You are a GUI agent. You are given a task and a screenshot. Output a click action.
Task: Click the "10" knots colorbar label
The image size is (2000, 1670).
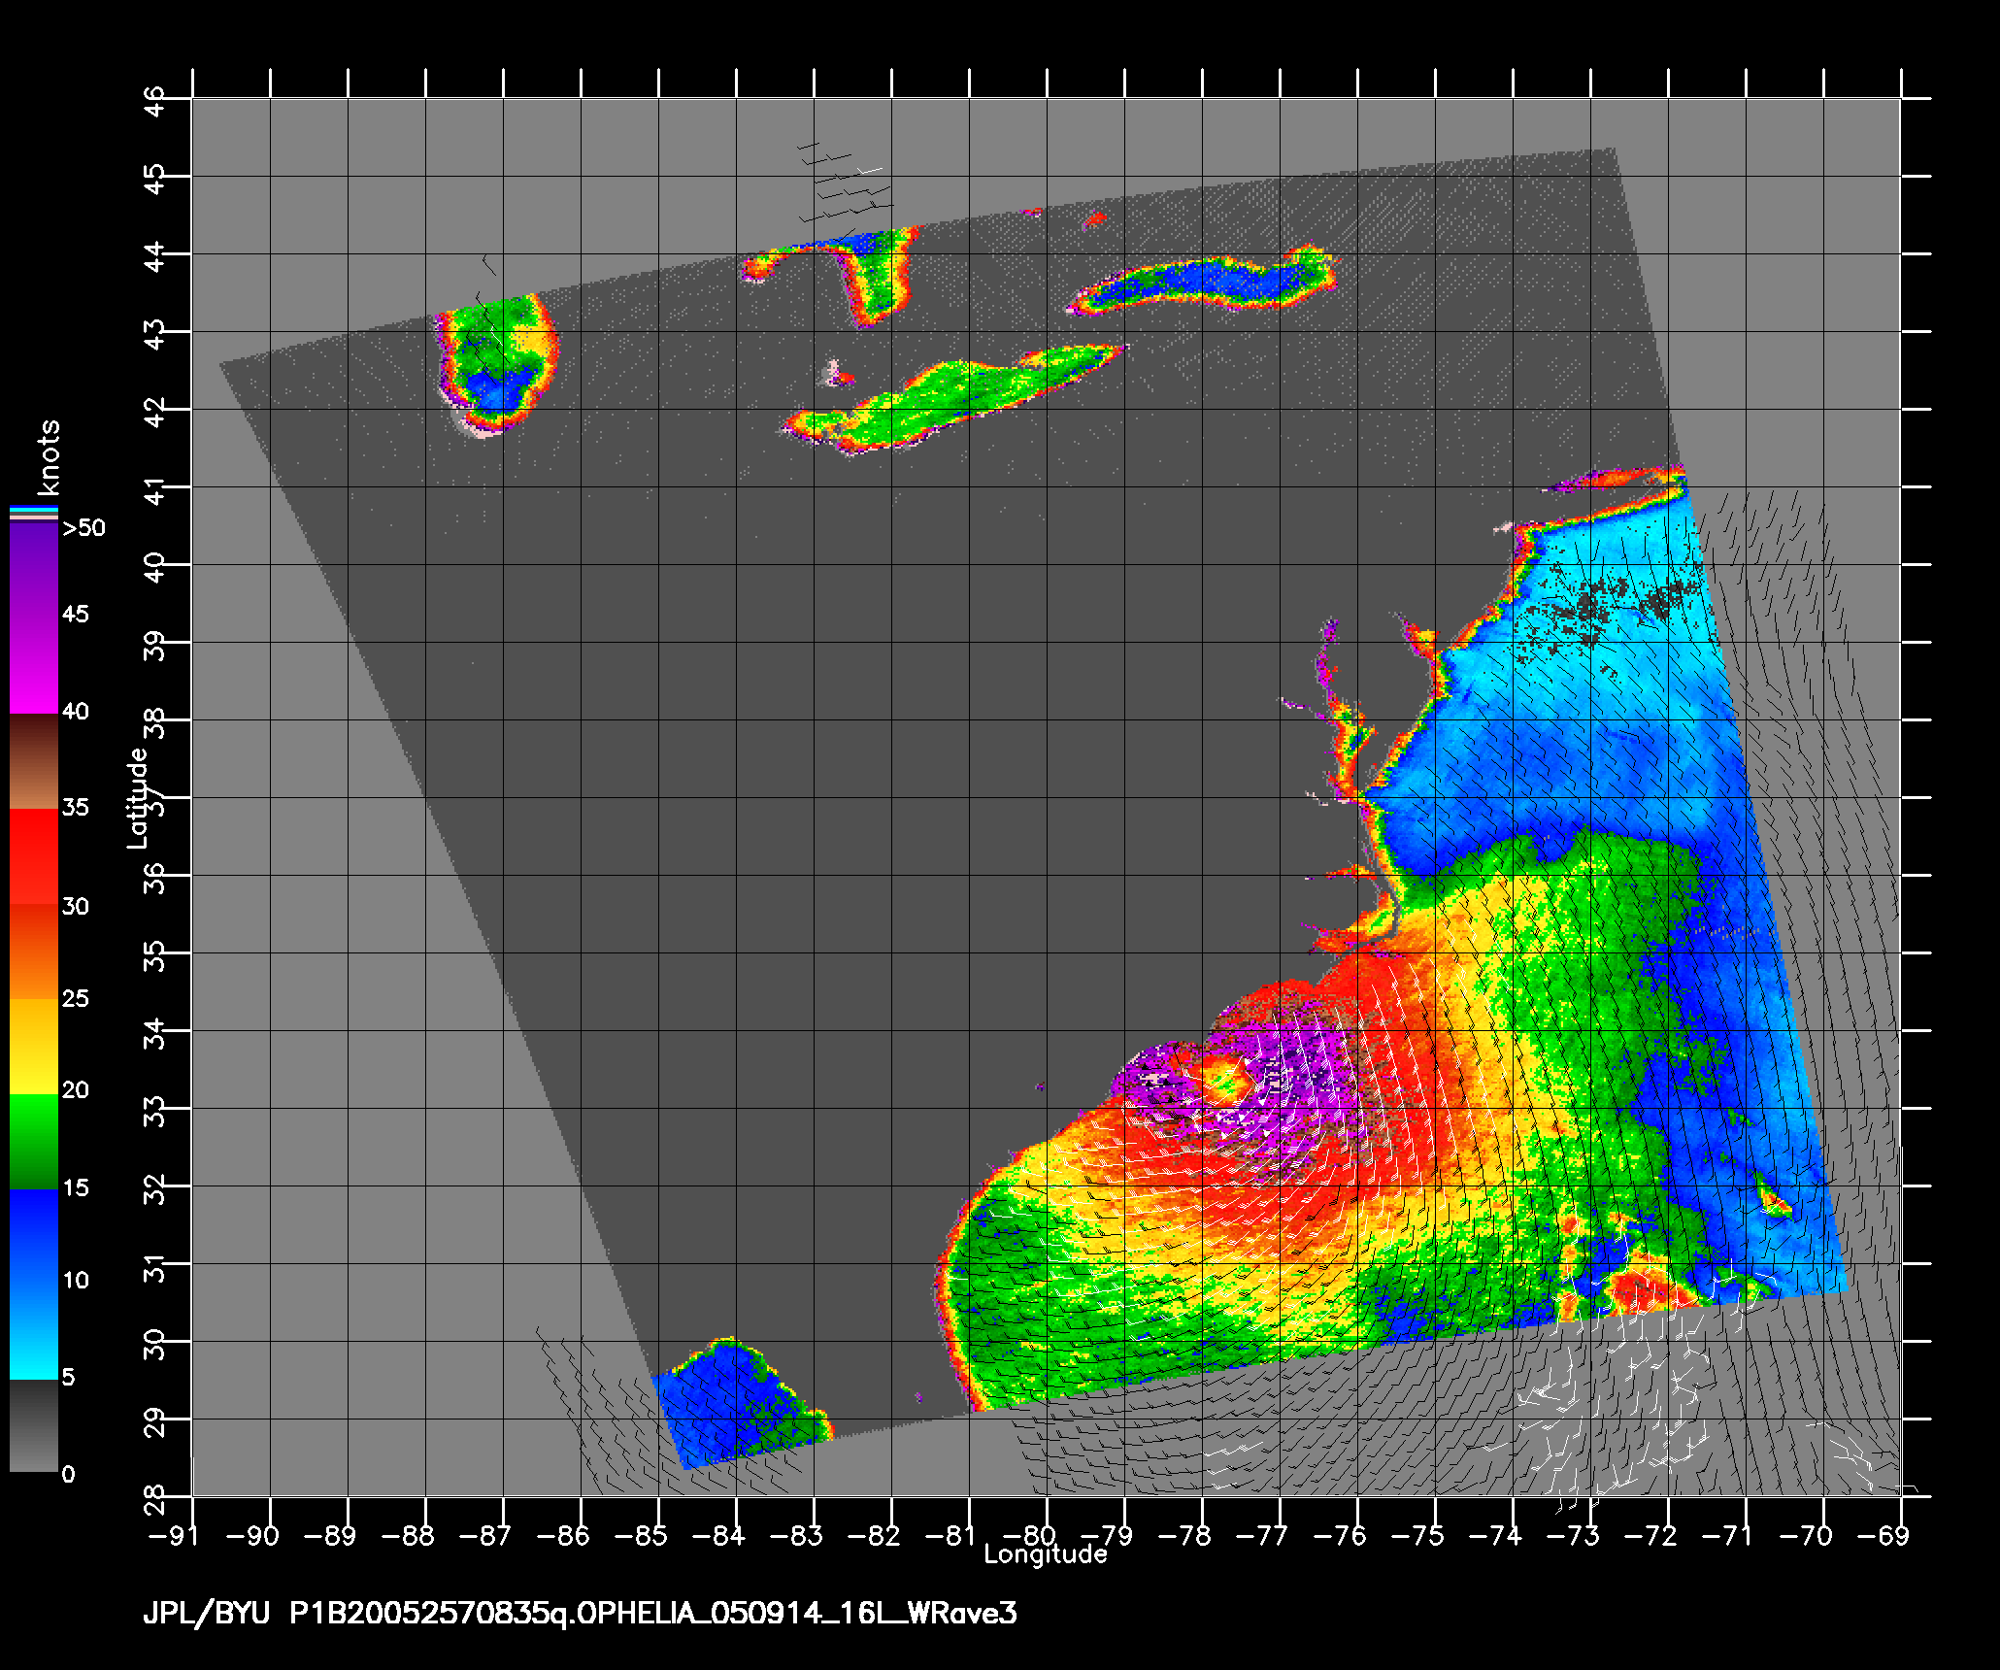coord(76,1281)
